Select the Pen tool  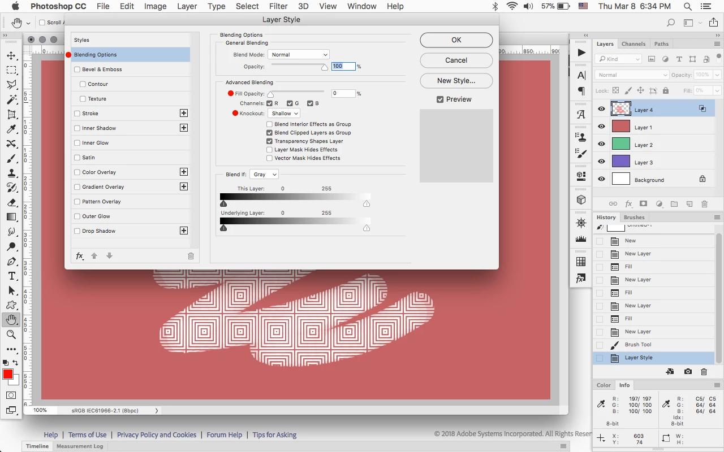tap(11, 261)
